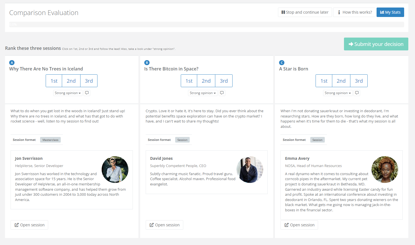Screen dimensions: 415x245
Task: Rank Why There Are No Trees 1st
Action: pos(54,81)
